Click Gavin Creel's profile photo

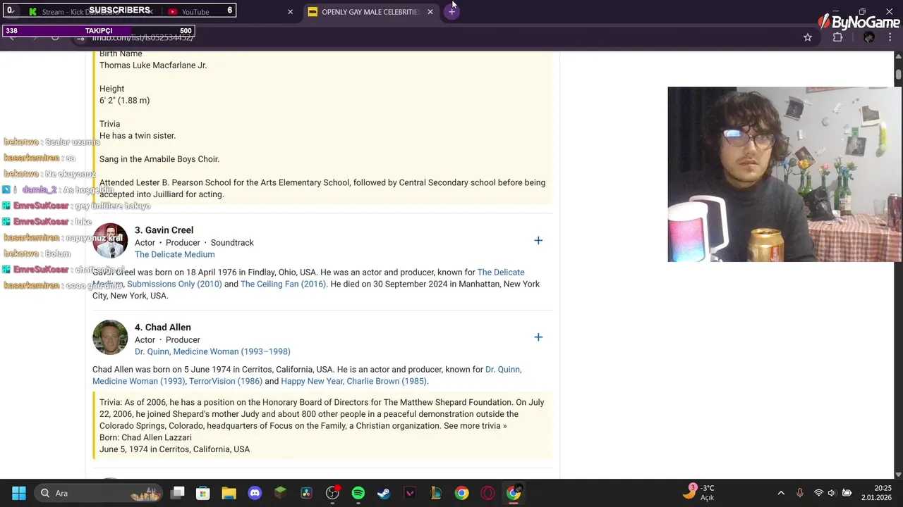tap(110, 241)
